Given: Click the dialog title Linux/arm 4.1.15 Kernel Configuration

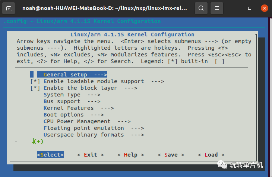Looking at the screenshot, I should 132,35.
